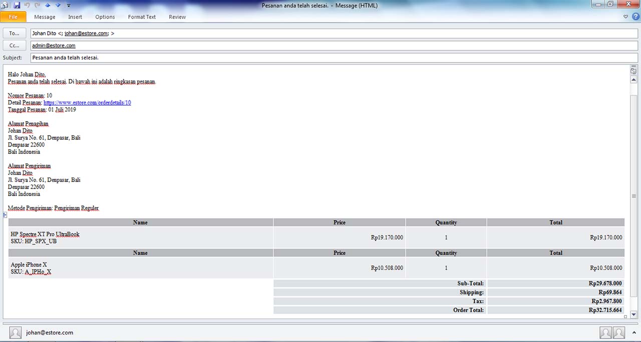641x342 pixels.
Task: Switch to the Format Text tab
Action: [142, 17]
